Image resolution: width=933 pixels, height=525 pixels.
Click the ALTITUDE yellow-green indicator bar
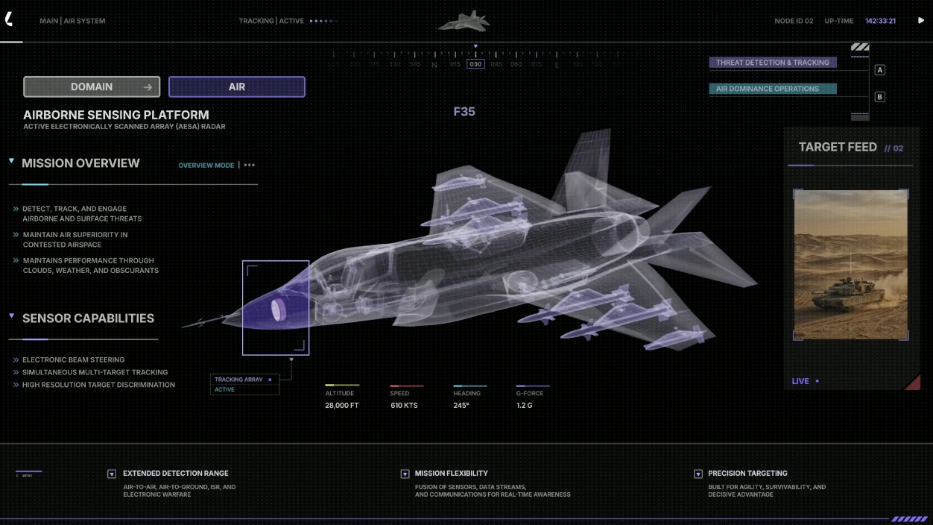342,386
